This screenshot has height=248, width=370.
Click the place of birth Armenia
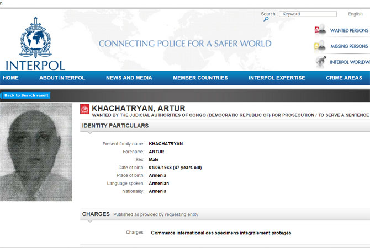click(x=157, y=175)
